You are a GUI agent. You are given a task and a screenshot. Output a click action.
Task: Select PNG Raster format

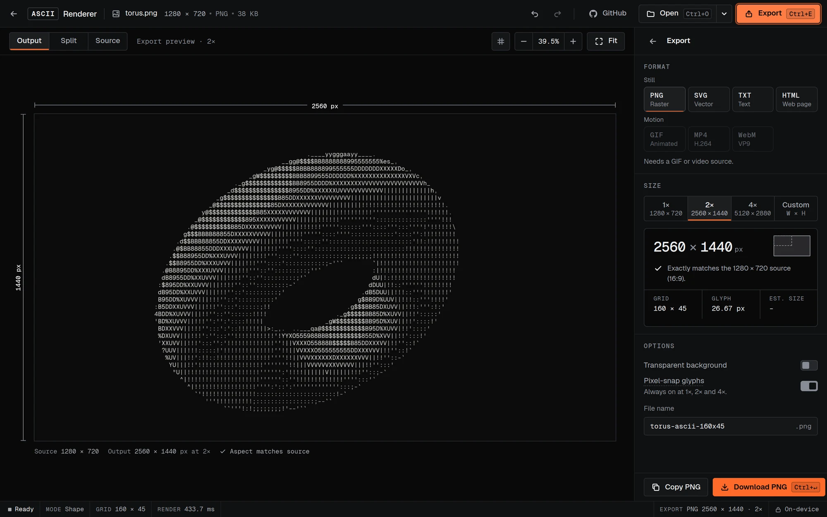pos(664,99)
